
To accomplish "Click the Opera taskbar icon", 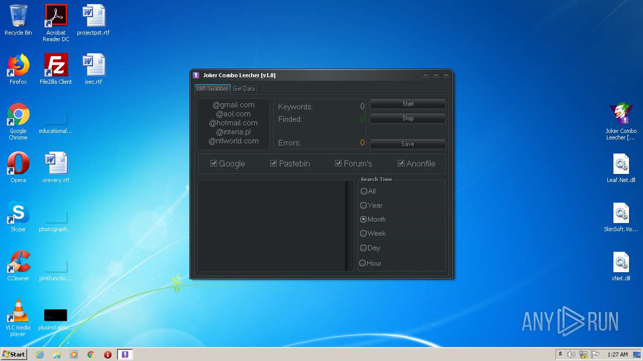I will pyautogui.click(x=108, y=354).
